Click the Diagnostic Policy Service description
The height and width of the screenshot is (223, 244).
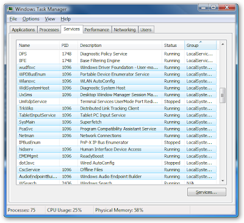(x=104, y=54)
